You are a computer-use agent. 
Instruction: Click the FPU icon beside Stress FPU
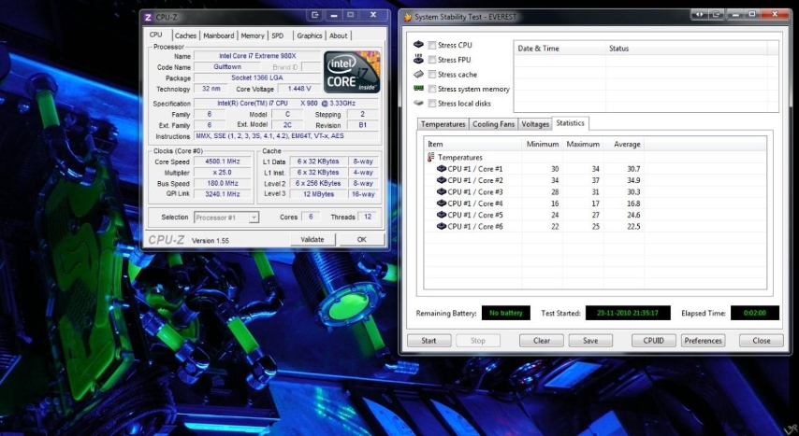[419, 59]
